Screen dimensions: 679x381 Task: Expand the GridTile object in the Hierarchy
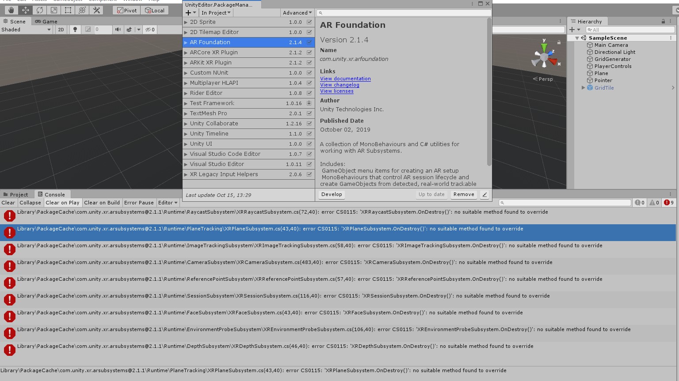click(x=584, y=87)
